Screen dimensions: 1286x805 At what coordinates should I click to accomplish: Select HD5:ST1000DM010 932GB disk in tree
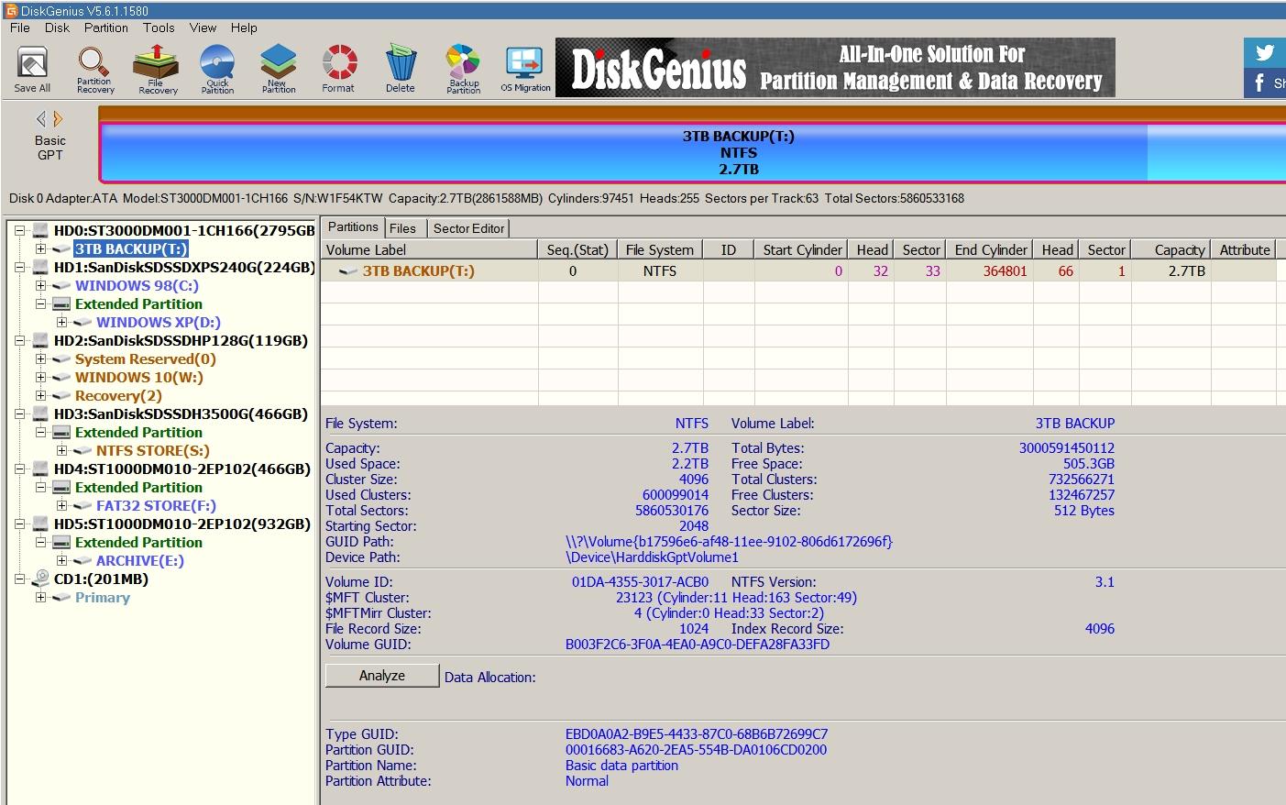coord(182,524)
